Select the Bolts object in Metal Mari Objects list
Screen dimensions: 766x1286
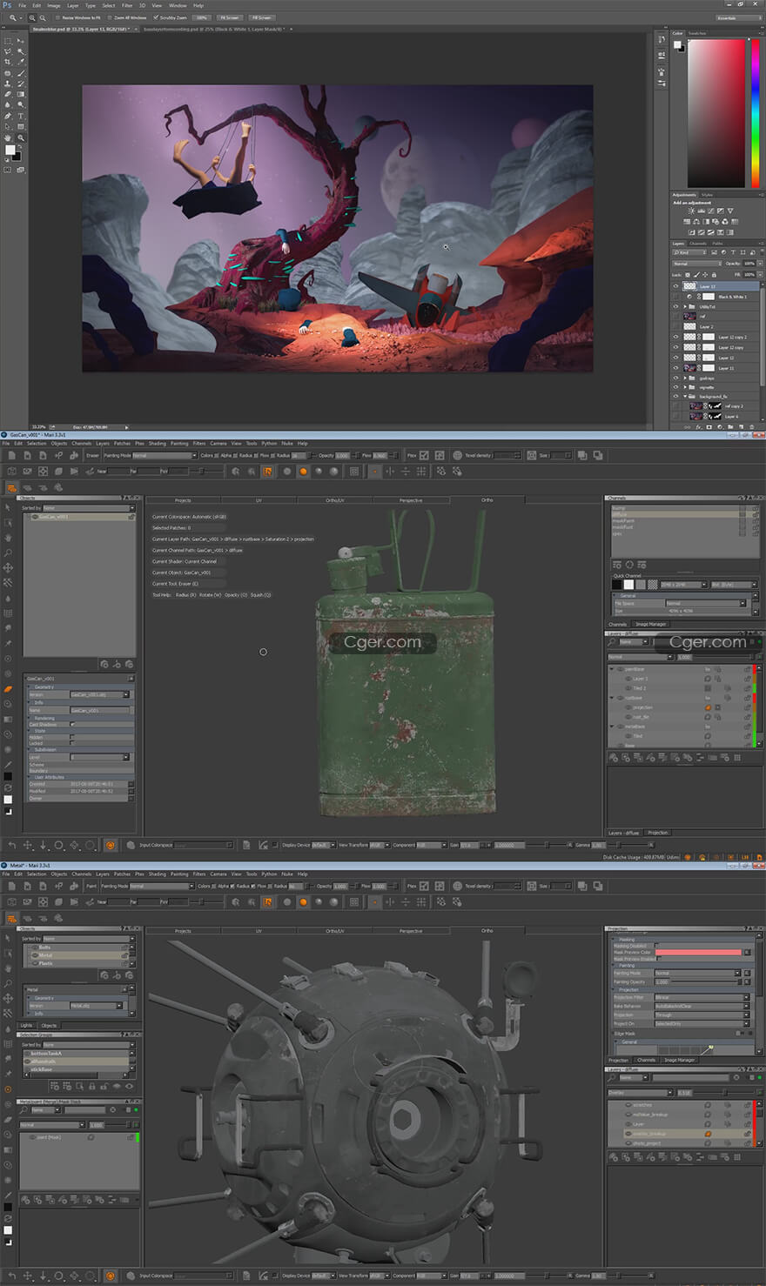78,947
